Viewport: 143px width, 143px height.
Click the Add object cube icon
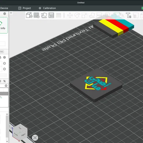point(29,15)
